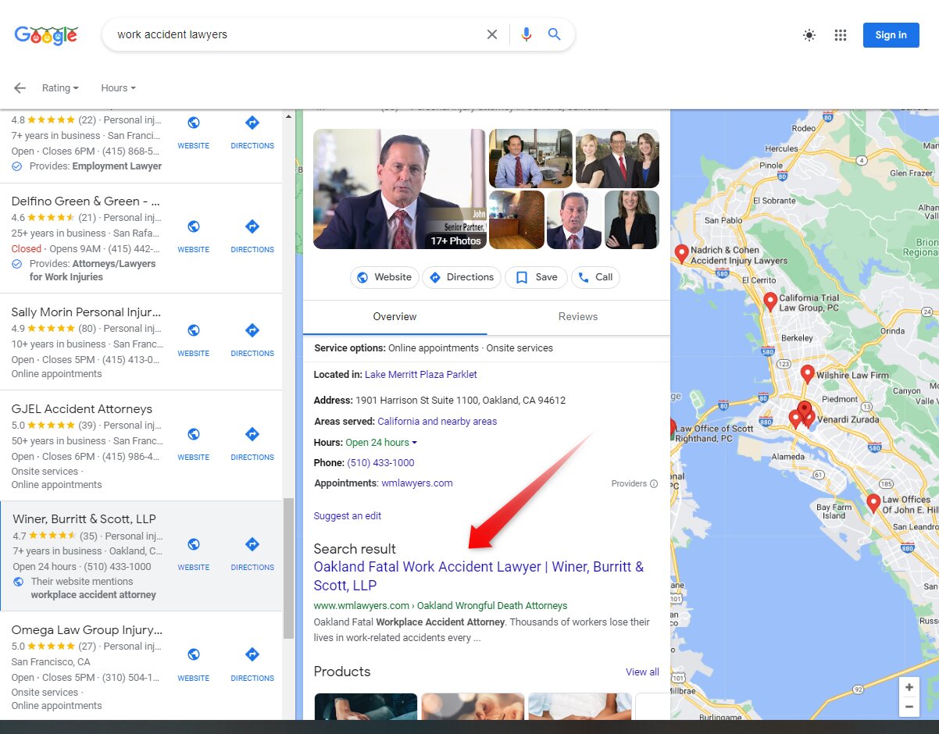The height and width of the screenshot is (734, 939).
Task: Switch to the Reviews tab
Action: click(577, 317)
